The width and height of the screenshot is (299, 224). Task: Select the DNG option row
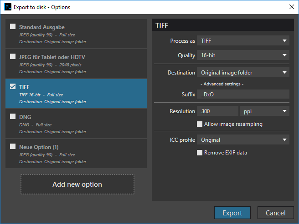(76, 124)
